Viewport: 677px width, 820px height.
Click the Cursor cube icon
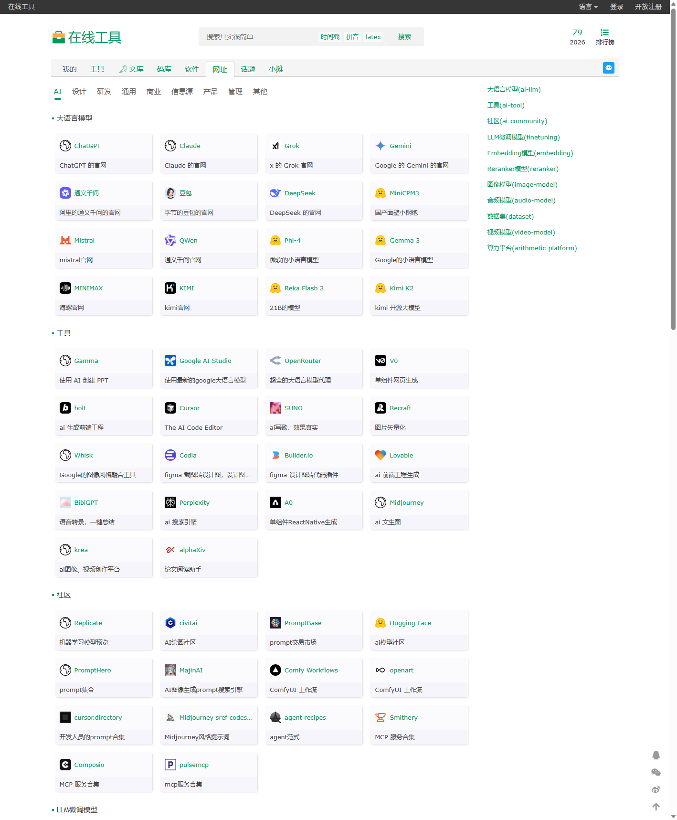[x=170, y=408]
